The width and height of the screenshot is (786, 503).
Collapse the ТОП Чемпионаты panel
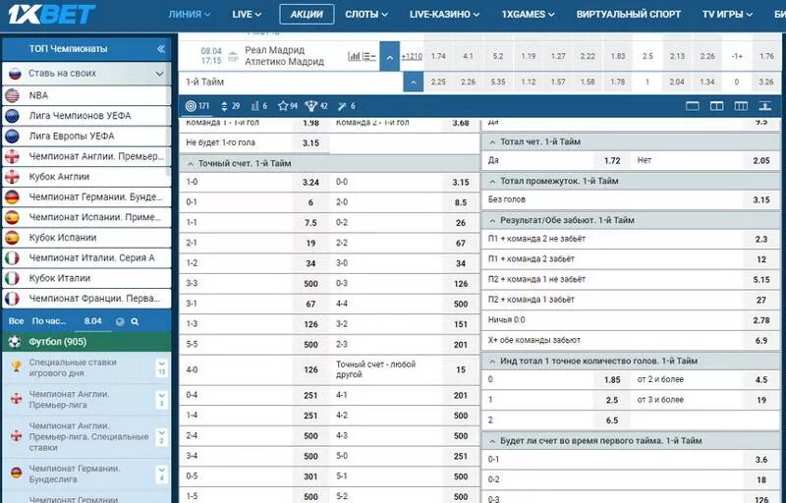(161, 48)
